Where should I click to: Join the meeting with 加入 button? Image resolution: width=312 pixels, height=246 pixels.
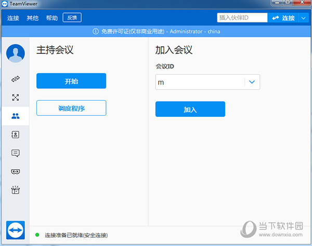point(190,109)
